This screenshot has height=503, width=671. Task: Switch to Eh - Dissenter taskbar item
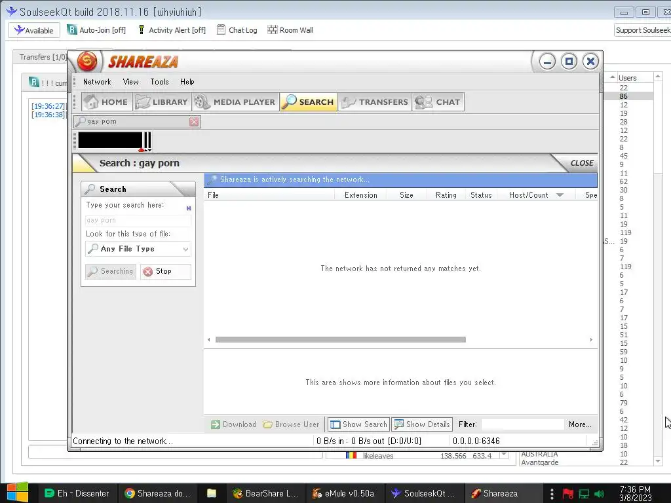(x=77, y=493)
